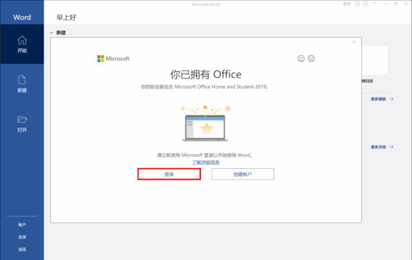Restore down the Word window
The width and height of the screenshot is (412, 260).
(x=395, y=4)
